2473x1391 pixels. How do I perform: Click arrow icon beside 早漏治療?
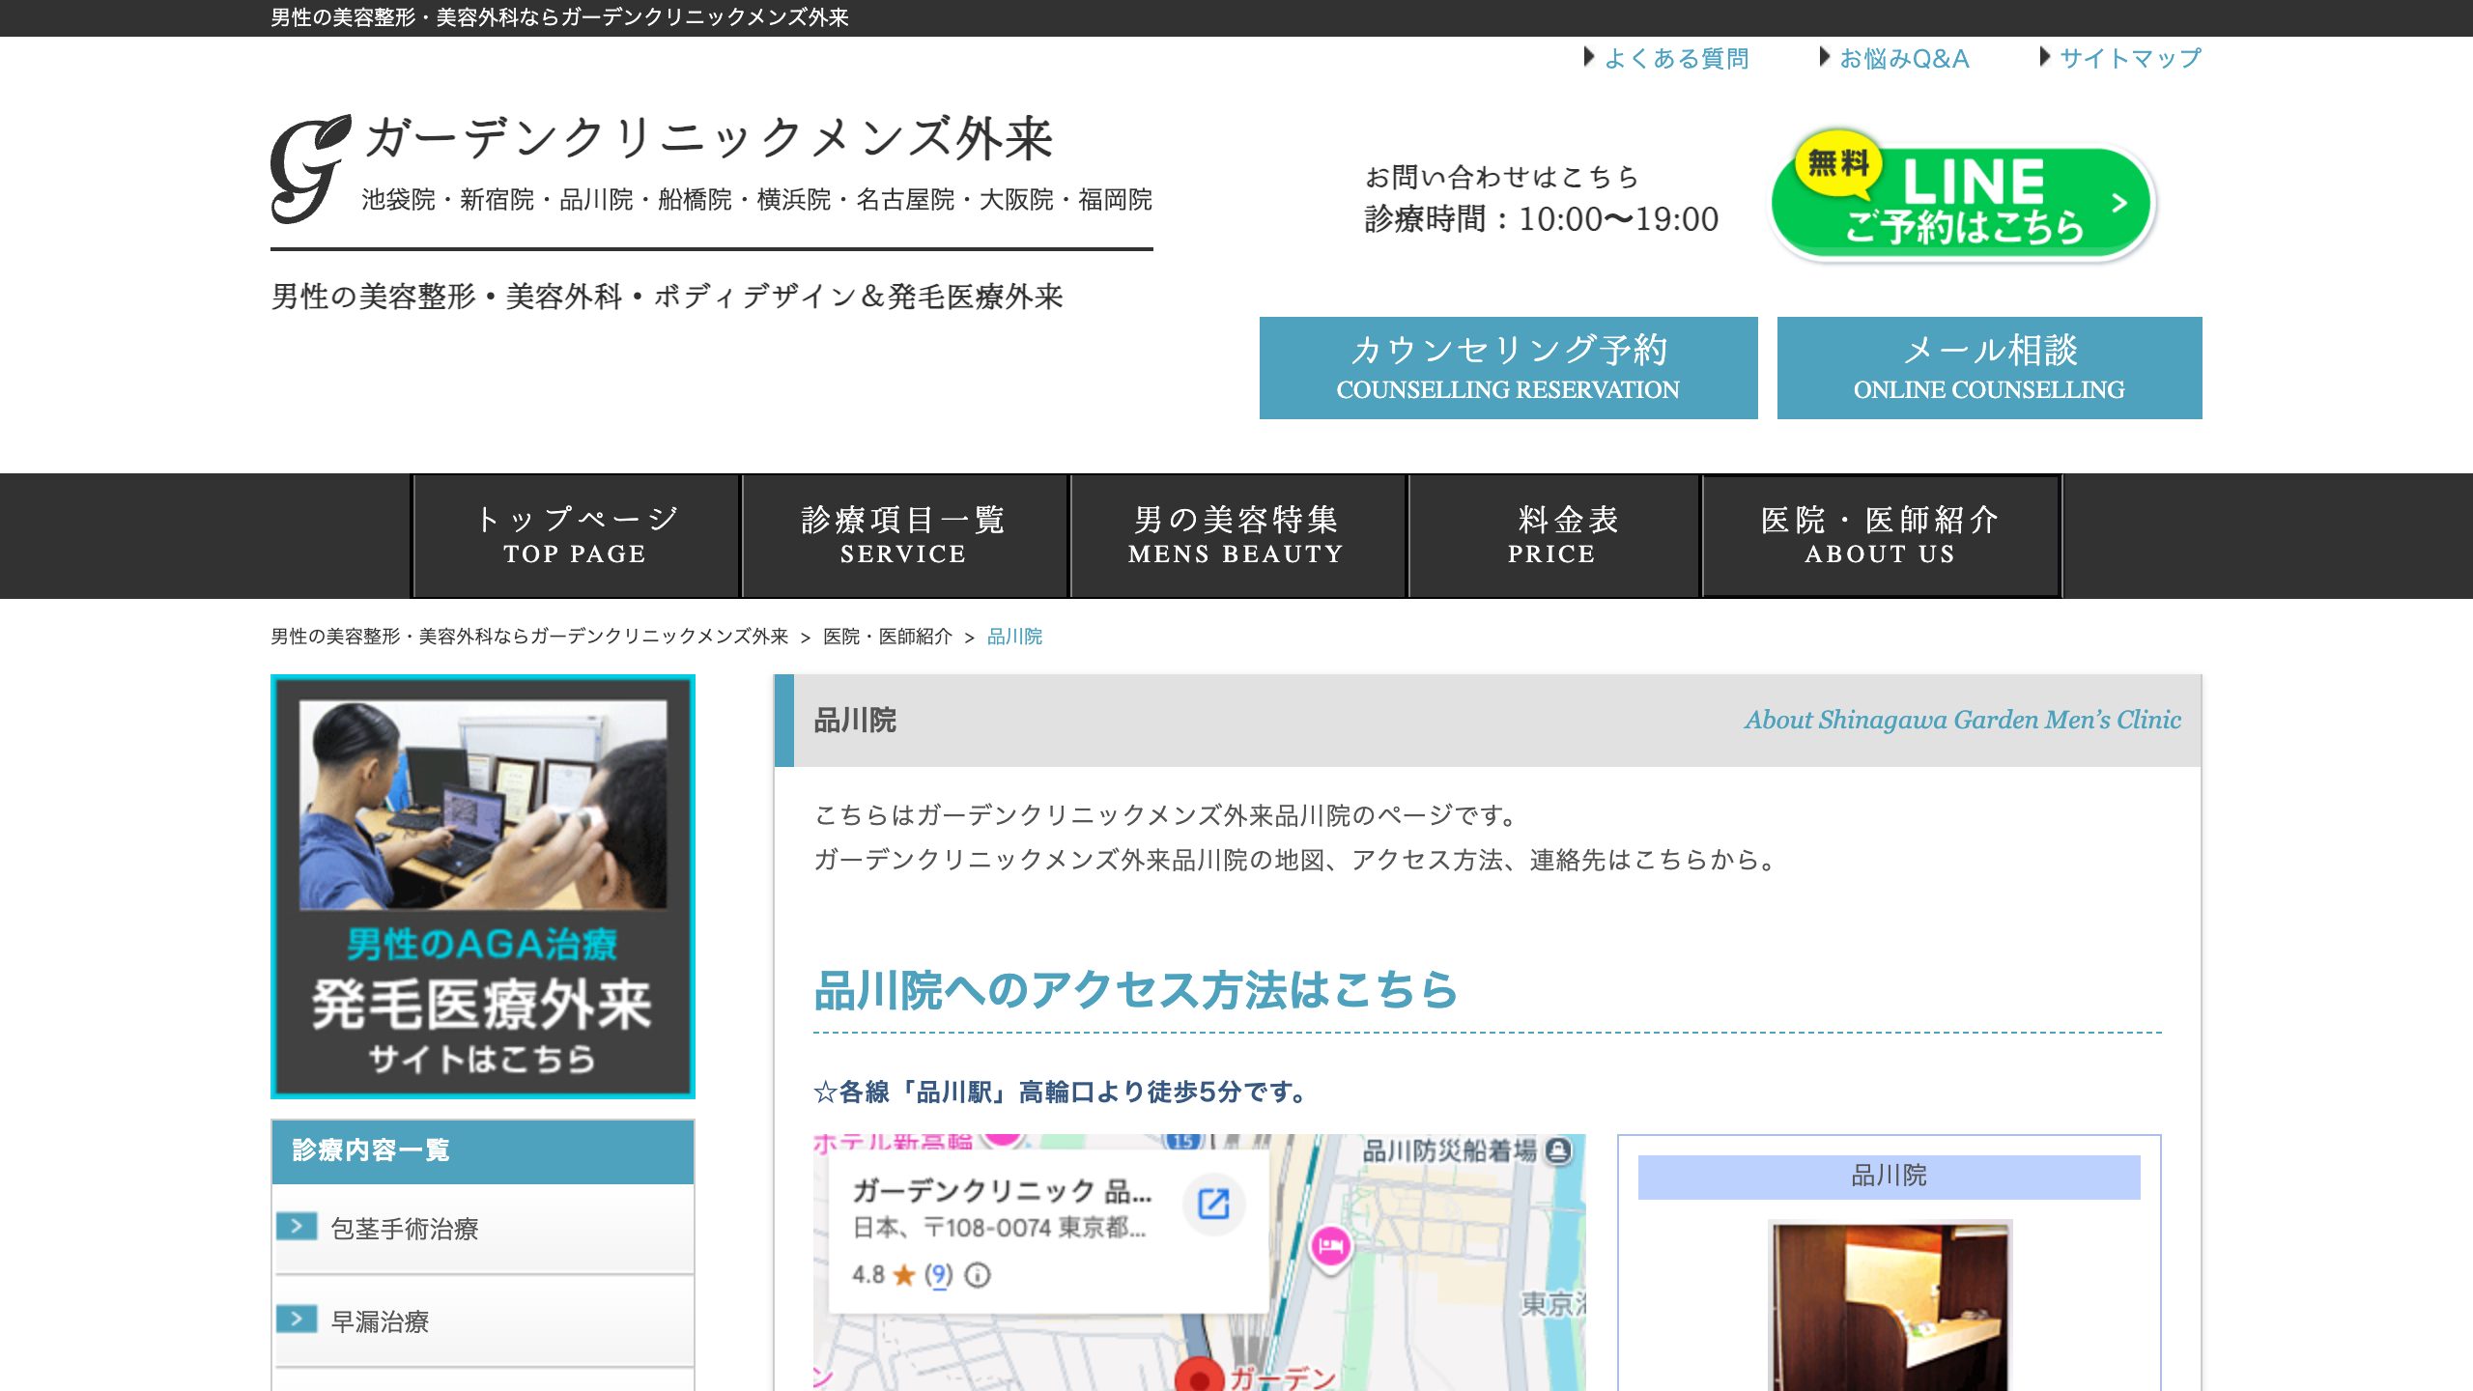[297, 1320]
